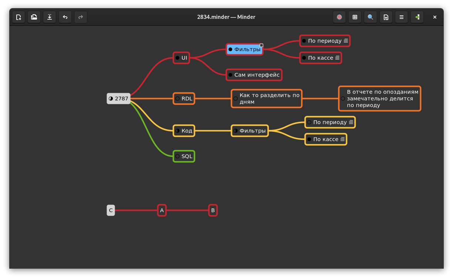Zoom the map to fit the window
This screenshot has height=279, width=453.
click(x=355, y=17)
